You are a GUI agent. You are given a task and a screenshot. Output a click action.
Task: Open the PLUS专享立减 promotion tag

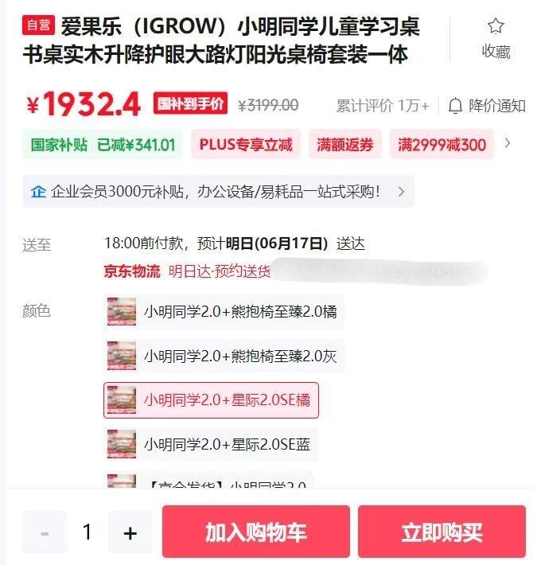(x=246, y=145)
